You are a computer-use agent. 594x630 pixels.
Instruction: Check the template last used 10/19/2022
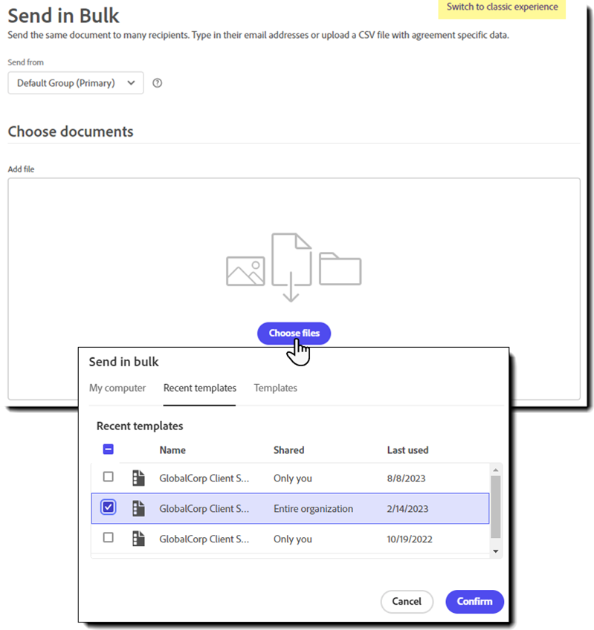click(108, 539)
